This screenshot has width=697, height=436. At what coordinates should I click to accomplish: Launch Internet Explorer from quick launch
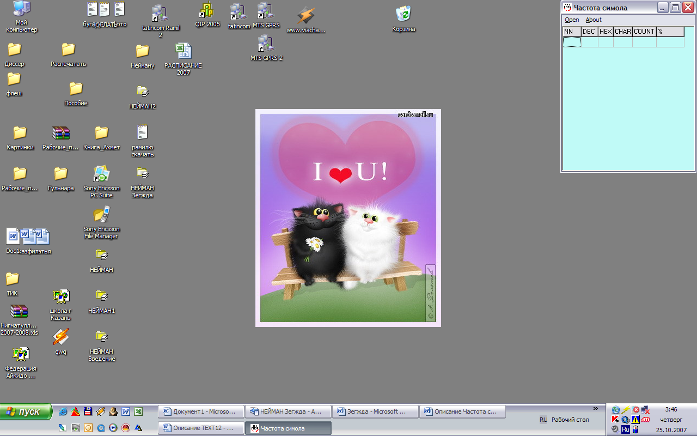[x=63, y=411]
